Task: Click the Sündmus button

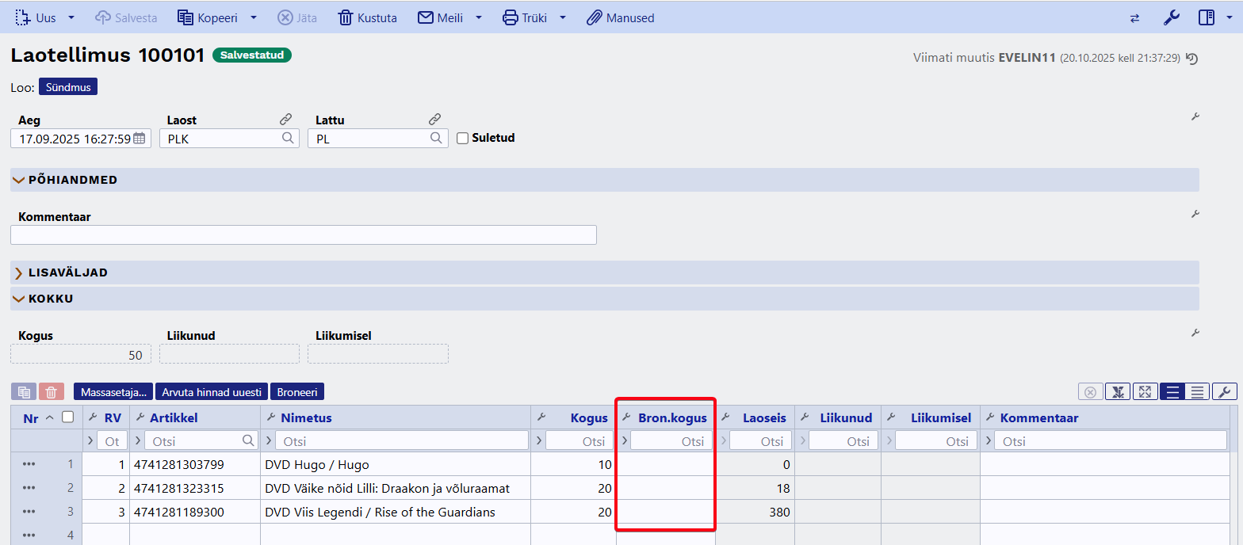Action: point(68,87)
